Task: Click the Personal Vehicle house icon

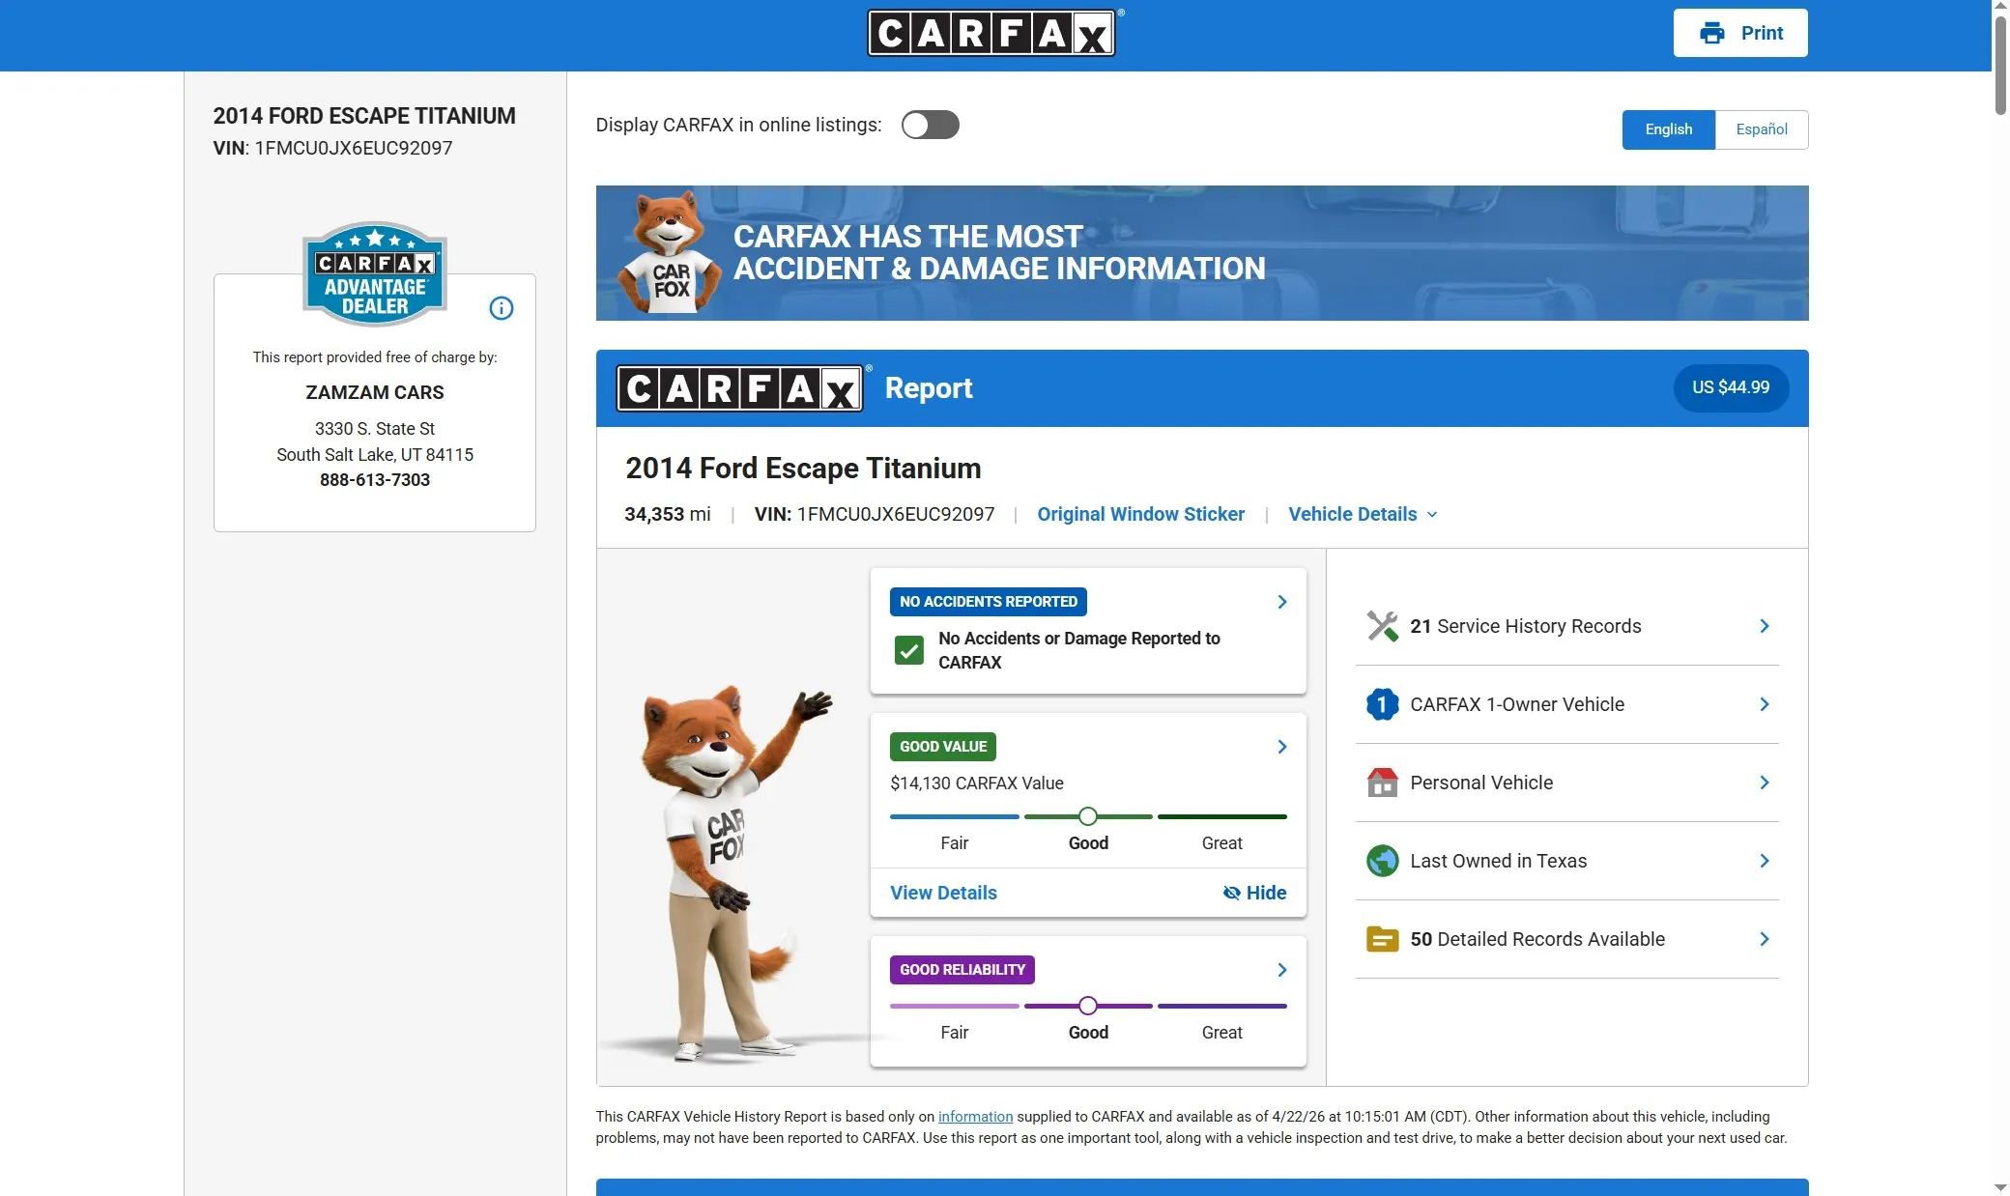Action: click(1382, 783)
